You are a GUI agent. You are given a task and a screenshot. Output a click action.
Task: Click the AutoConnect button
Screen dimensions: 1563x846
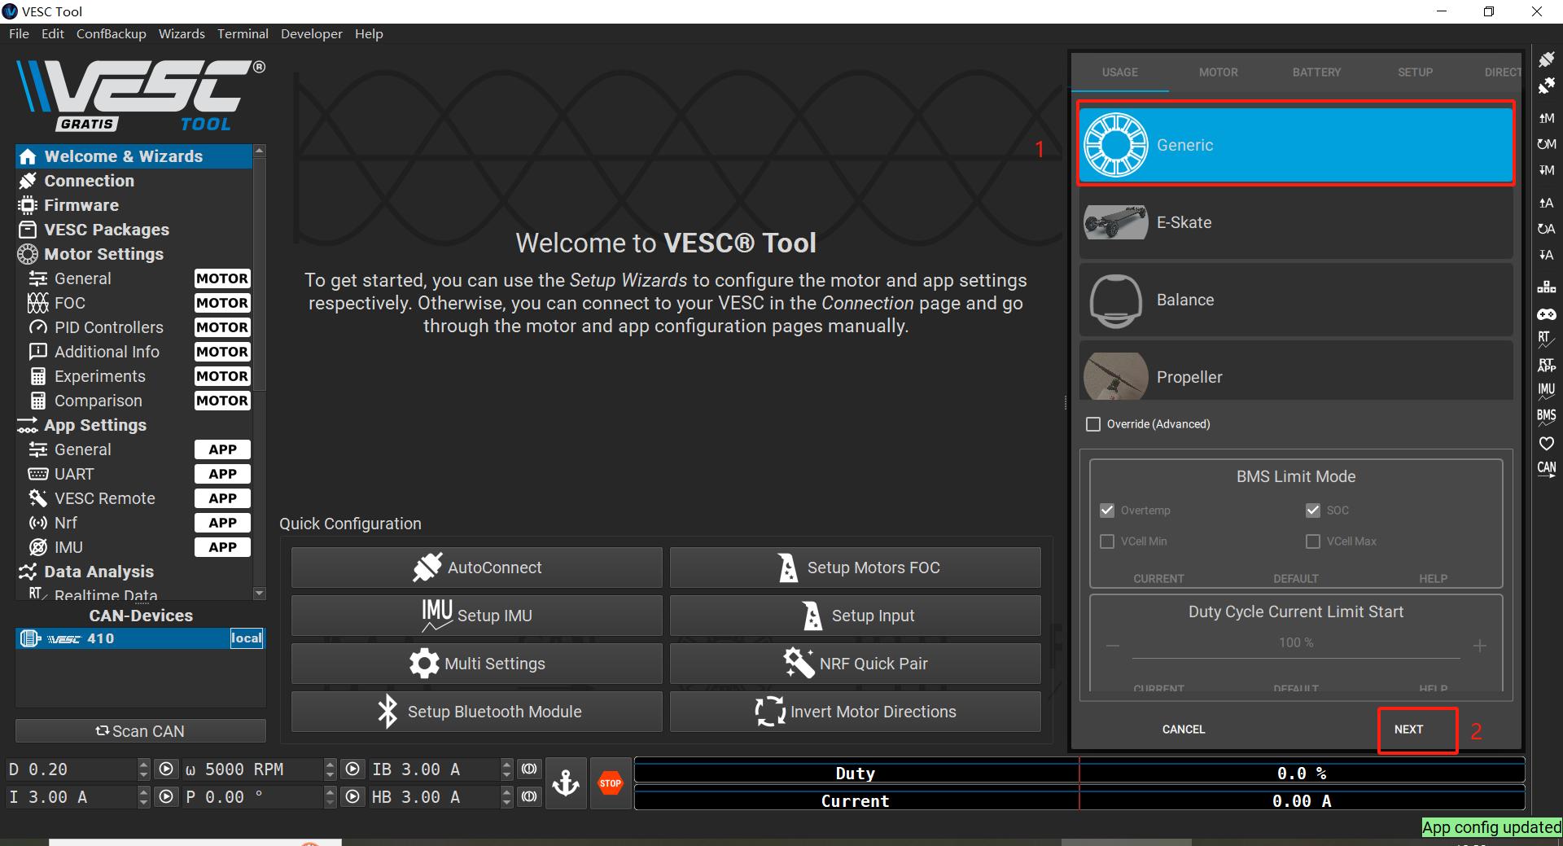[477, 568]
